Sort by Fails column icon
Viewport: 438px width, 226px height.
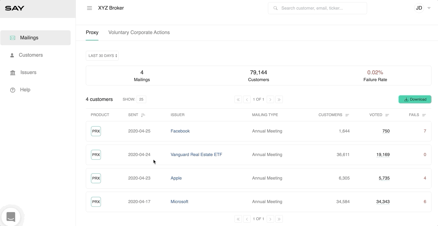pyautogui.click(x=424, y=115)
